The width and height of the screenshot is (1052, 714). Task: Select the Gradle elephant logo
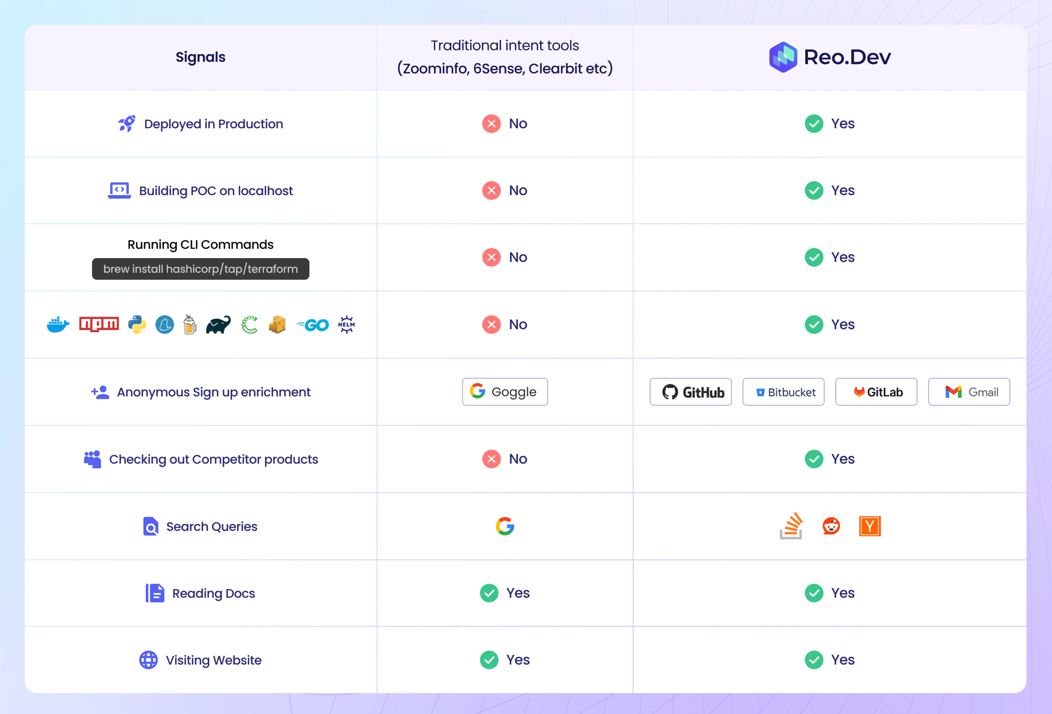tap(218, 324)
